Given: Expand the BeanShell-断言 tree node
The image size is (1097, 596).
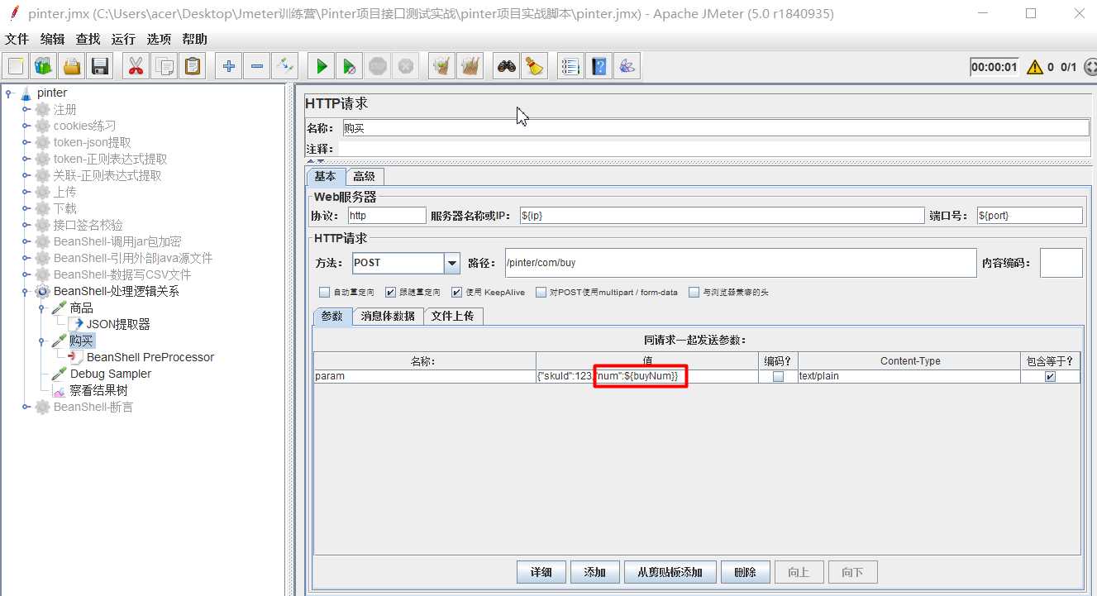Looking at the screenshot, I should pyautogui.click(x=26, y=407).
